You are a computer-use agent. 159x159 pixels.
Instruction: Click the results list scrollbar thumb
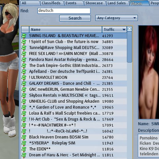(130, 47)
